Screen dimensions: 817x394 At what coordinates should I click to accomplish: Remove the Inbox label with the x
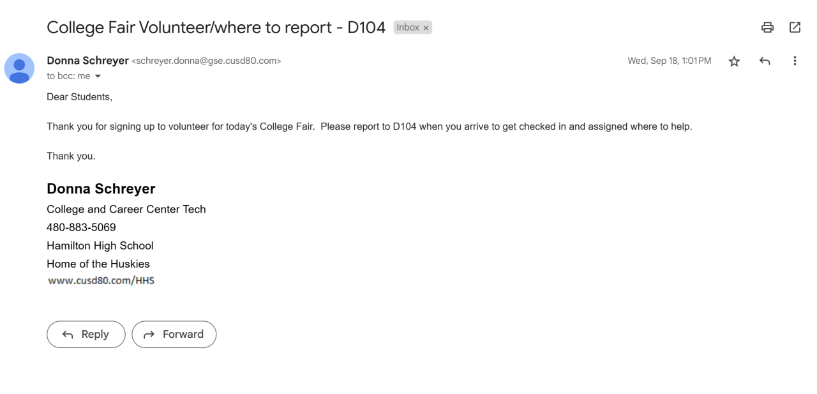pos(426,28)
